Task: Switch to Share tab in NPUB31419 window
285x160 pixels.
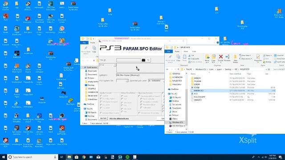Action: pyautogui.click(x=186, y=52)
